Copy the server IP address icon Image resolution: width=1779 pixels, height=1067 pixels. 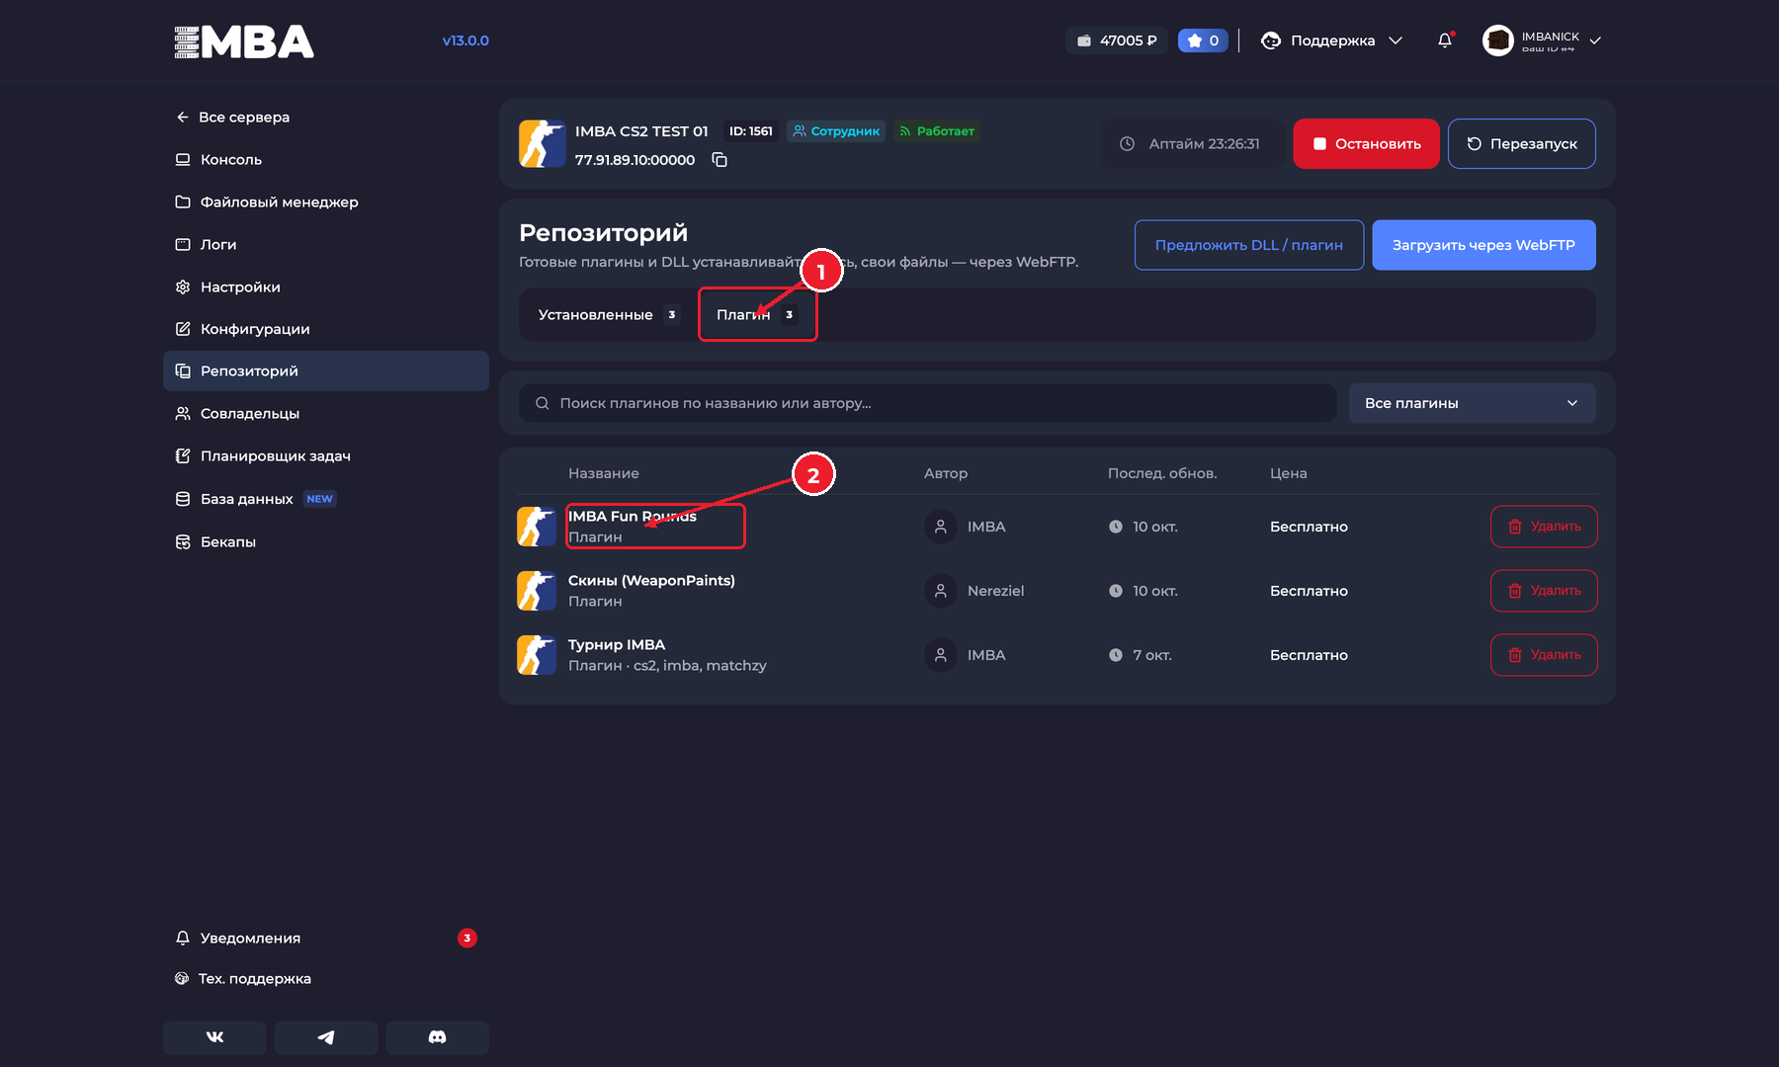tap(720, 160)
